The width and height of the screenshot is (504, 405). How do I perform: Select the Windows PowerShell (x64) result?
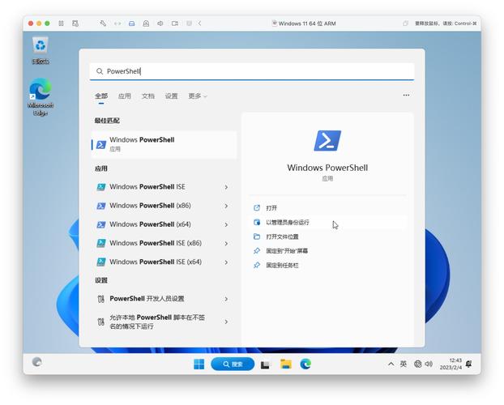(x=156, y=224)
